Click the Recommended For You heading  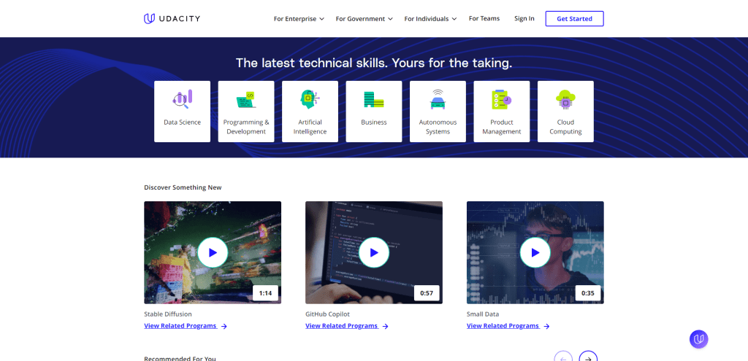point(180,359)
